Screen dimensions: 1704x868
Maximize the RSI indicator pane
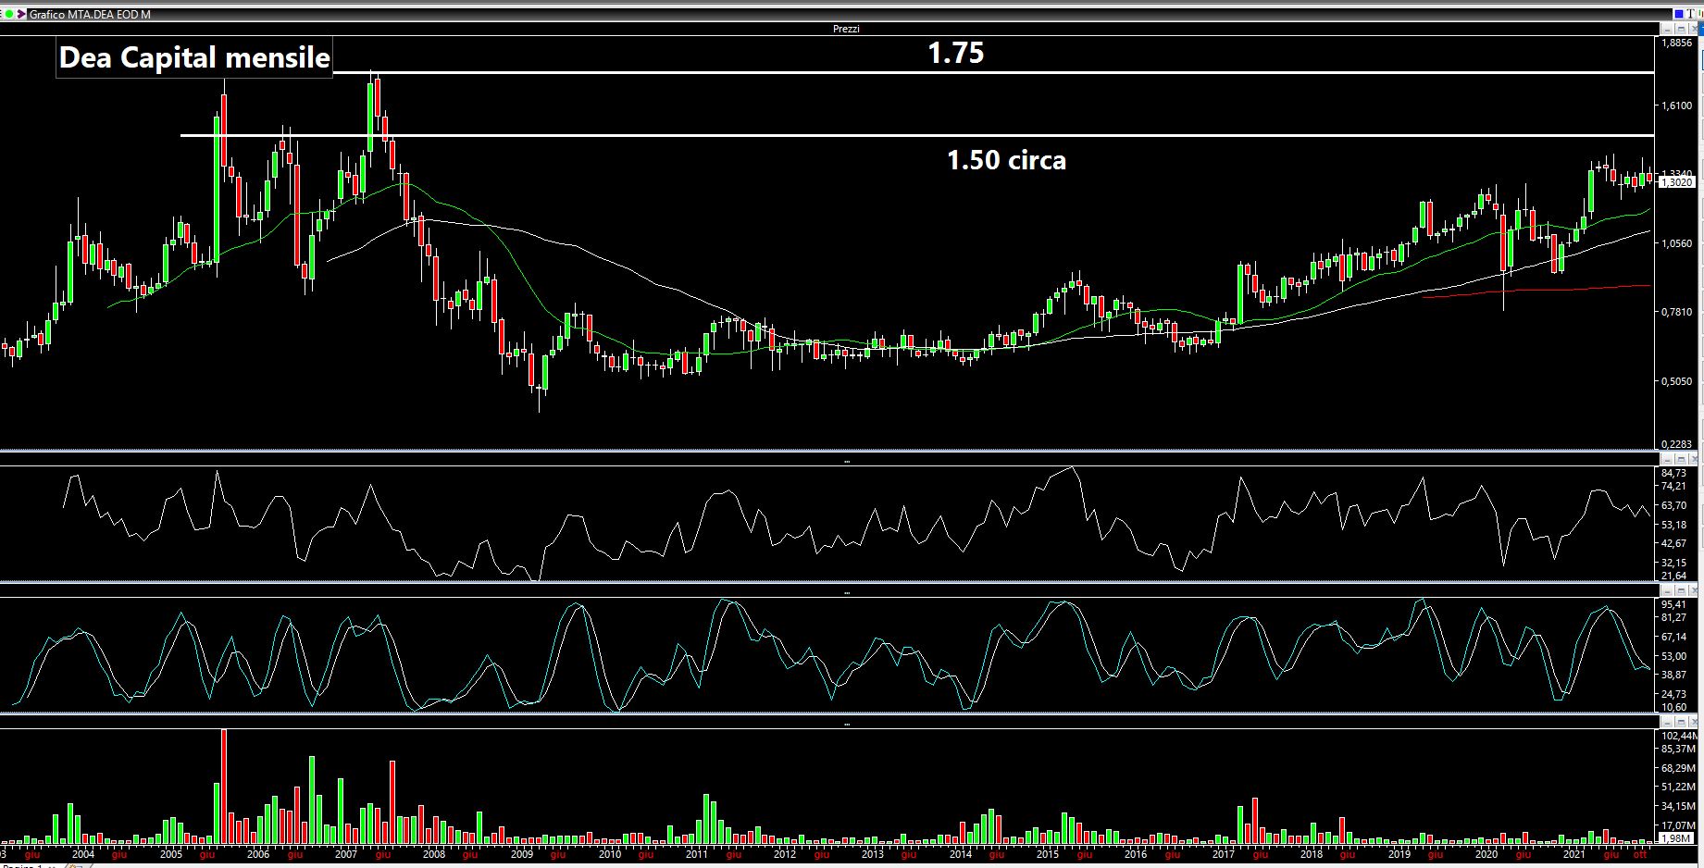click(1681, 459)
